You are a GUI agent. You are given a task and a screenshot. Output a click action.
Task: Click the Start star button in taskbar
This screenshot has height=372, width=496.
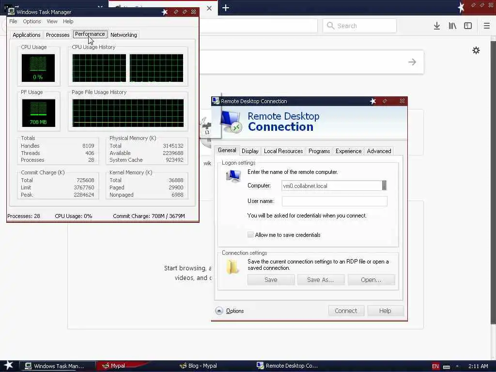[x=8, y=365]
